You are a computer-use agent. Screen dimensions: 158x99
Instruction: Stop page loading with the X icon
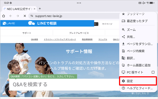(25, 16)
